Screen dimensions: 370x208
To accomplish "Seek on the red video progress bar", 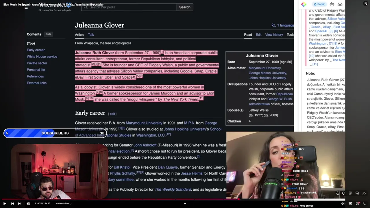I will 185,199.
